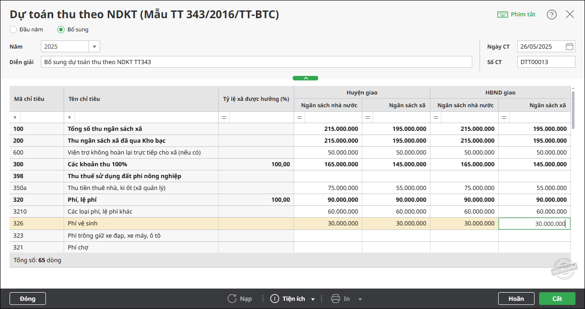Select the Đầu năm radio option
Screen dimensions: 585x309
[13, 30]
